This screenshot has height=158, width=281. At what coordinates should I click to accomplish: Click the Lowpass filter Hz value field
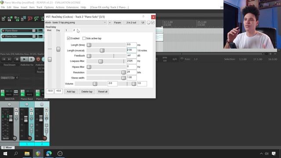click(132, 61)
